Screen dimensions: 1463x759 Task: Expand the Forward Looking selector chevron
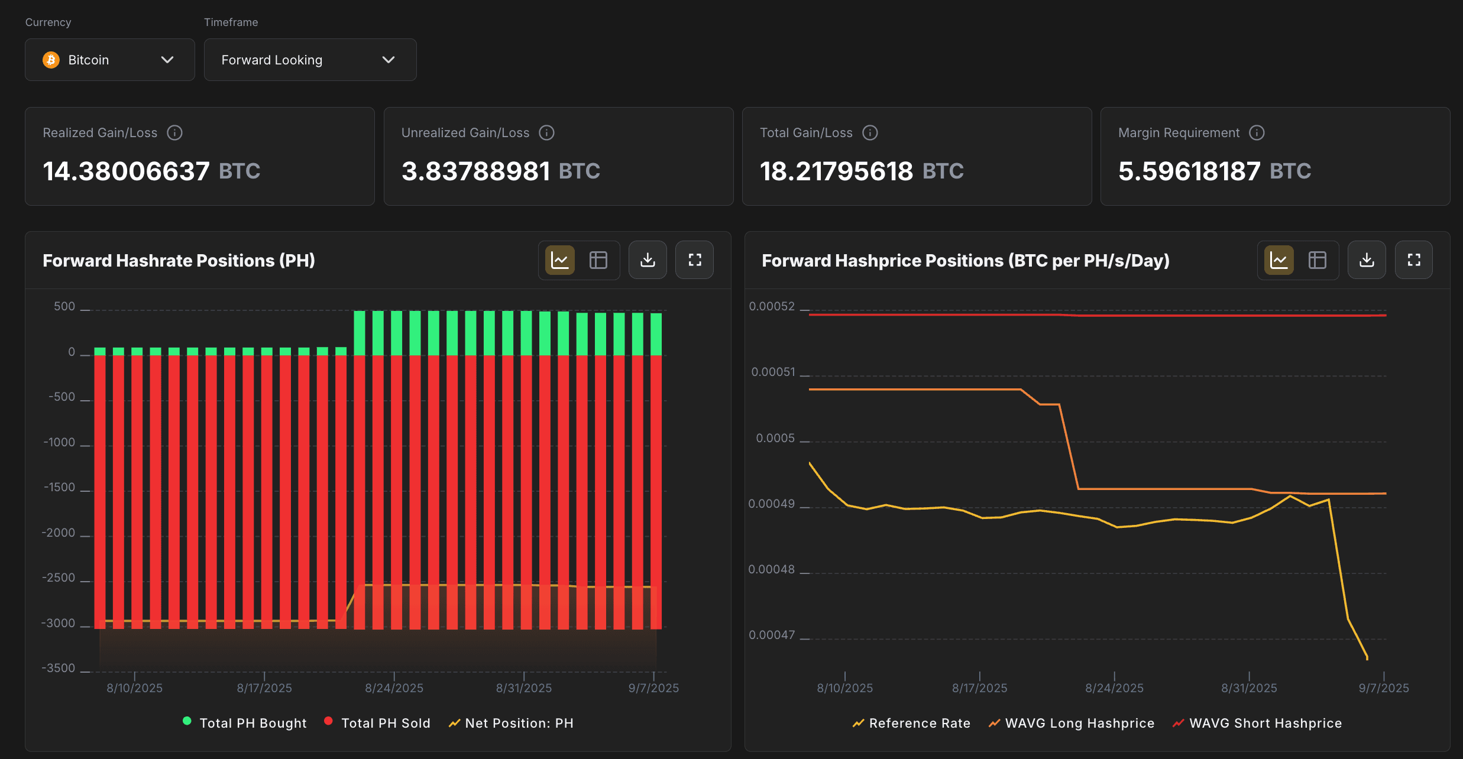click(x=389, y=59)
